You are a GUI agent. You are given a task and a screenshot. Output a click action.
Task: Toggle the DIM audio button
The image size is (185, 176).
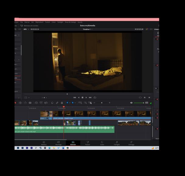147,103
